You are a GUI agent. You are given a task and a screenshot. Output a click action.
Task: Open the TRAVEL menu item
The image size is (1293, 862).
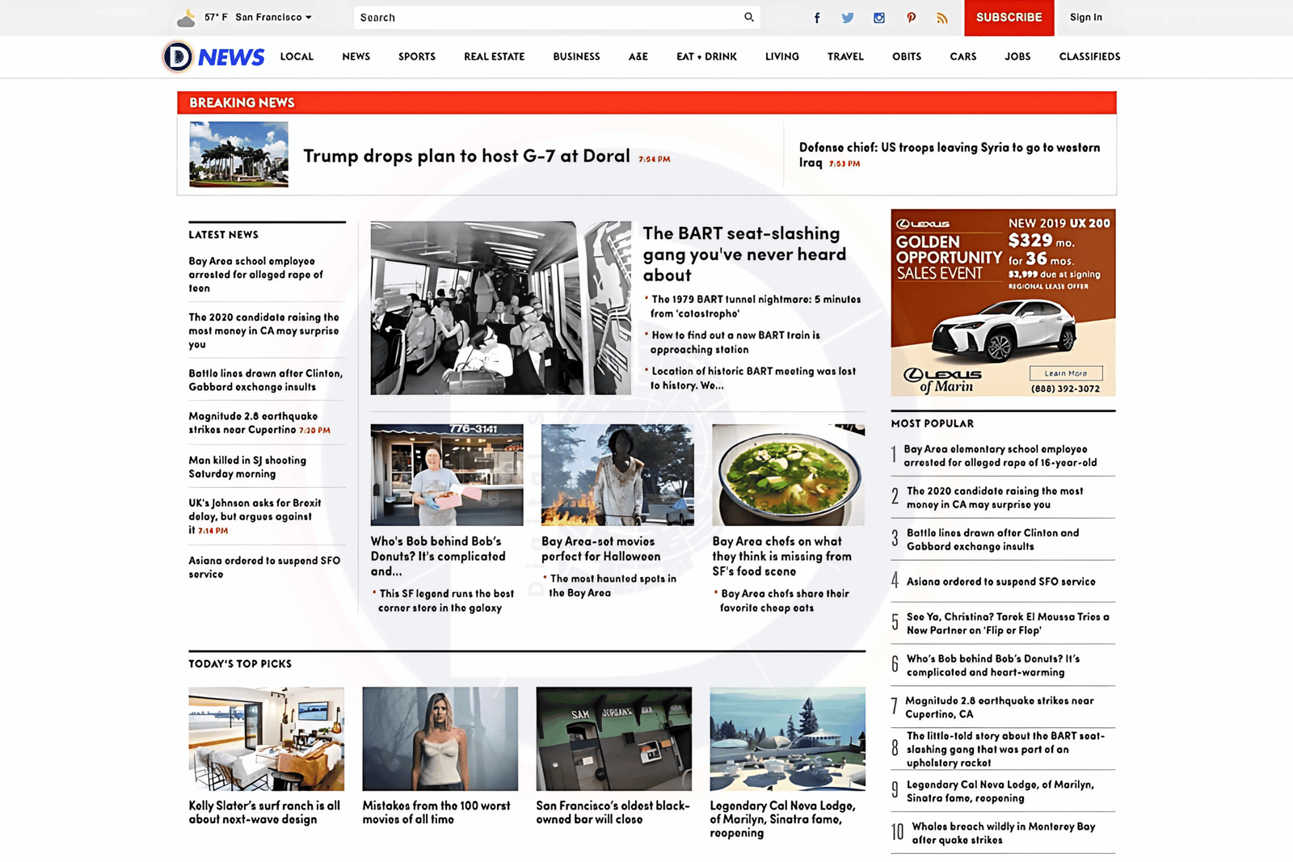pos(845,57)
